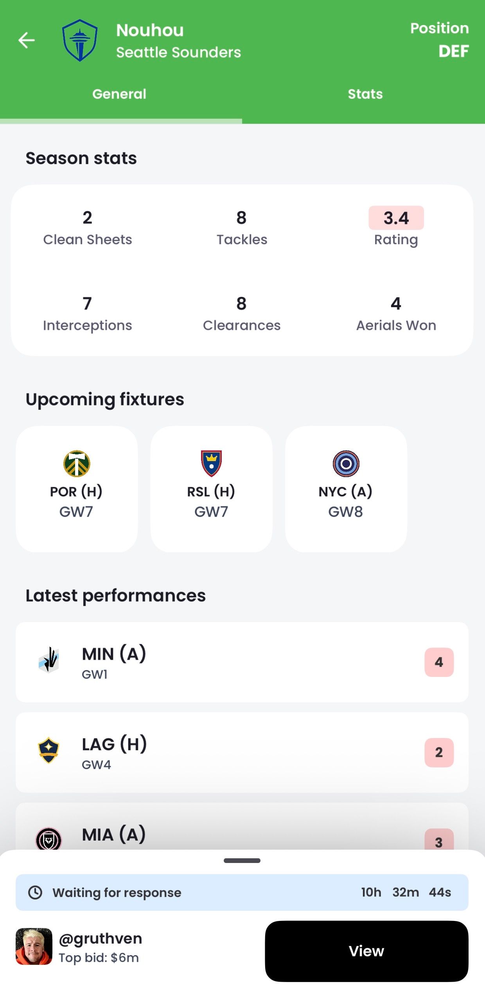
Task: Click the Real Salt Lake crest
Action: 211,463
